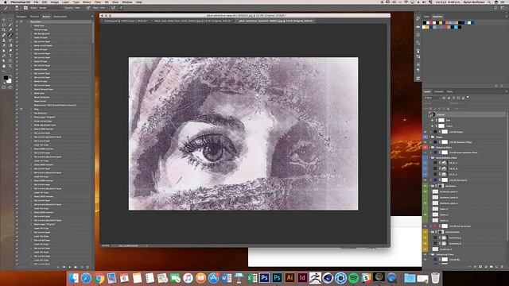Open the File menu
Viewport: 509px width, 286px height.
point(36,2)
